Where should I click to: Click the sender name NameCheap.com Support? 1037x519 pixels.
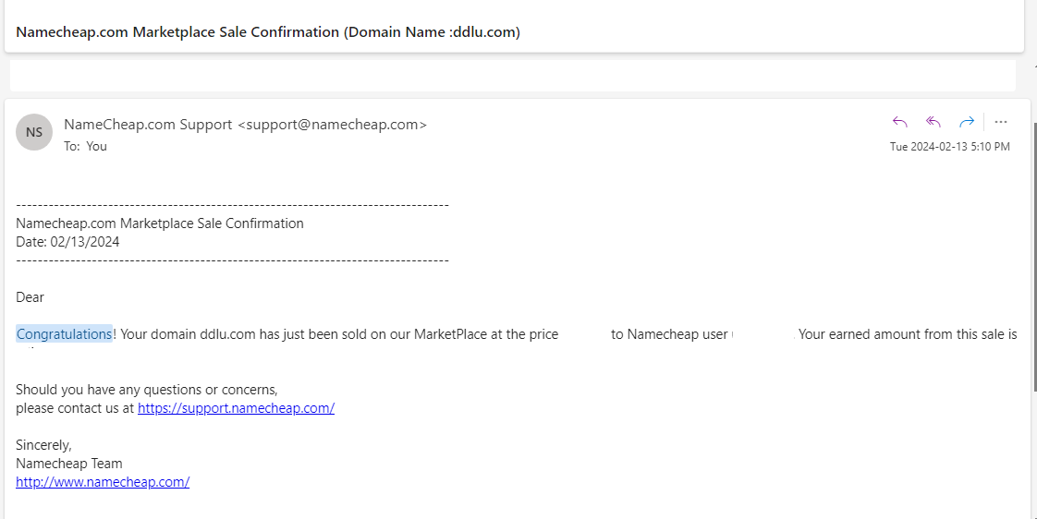pos(148,125)
